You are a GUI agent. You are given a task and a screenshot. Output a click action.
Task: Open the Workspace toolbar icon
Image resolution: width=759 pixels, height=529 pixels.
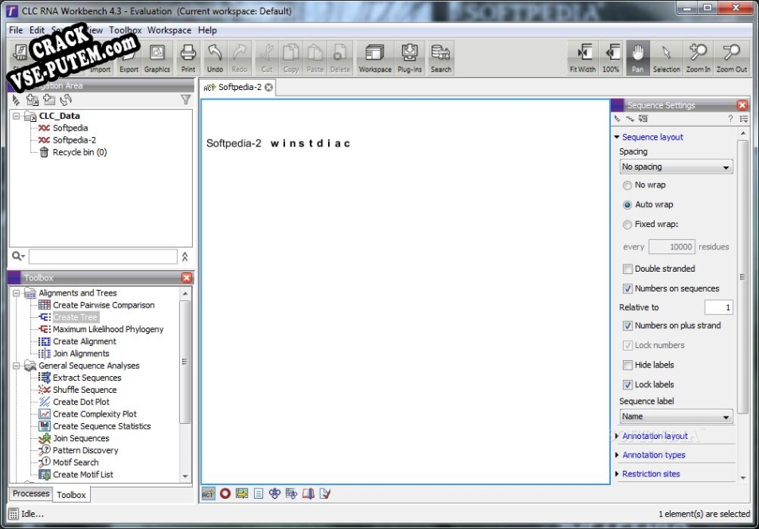(x=374, y=57)
